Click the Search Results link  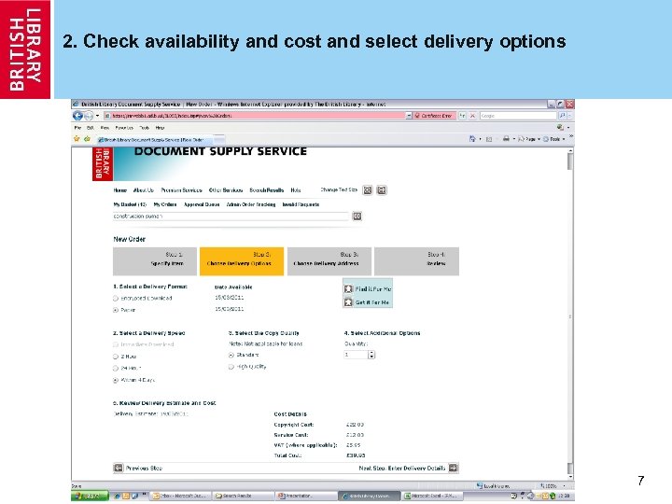click(267, 190)
